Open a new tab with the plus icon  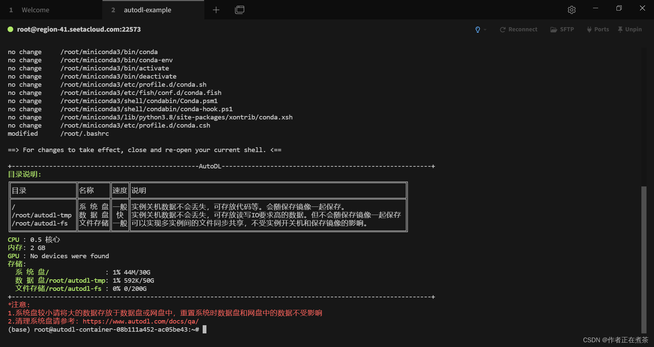(x=216, y=10)
